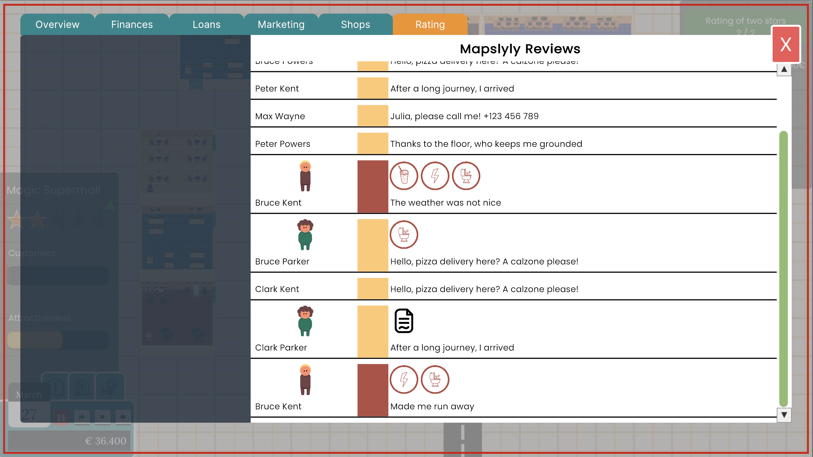Click Bruce Parker's curly-haired avatar
Viewport: 813px width, 457px height.
click(x=305, y=235)
